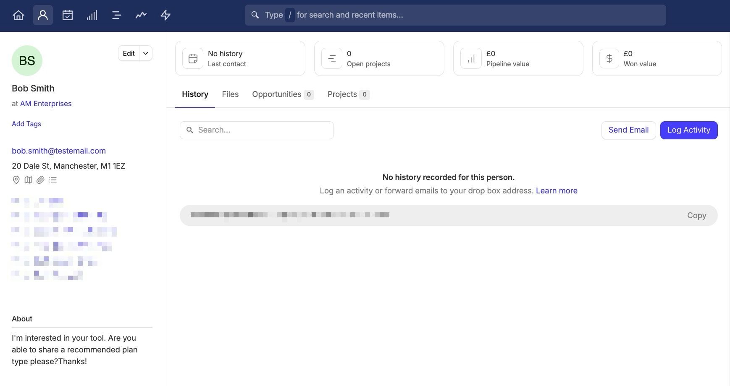Click the Log Activity button
Image resolution: width=730 pixels, height=386 pixels.
coord(689,130)
